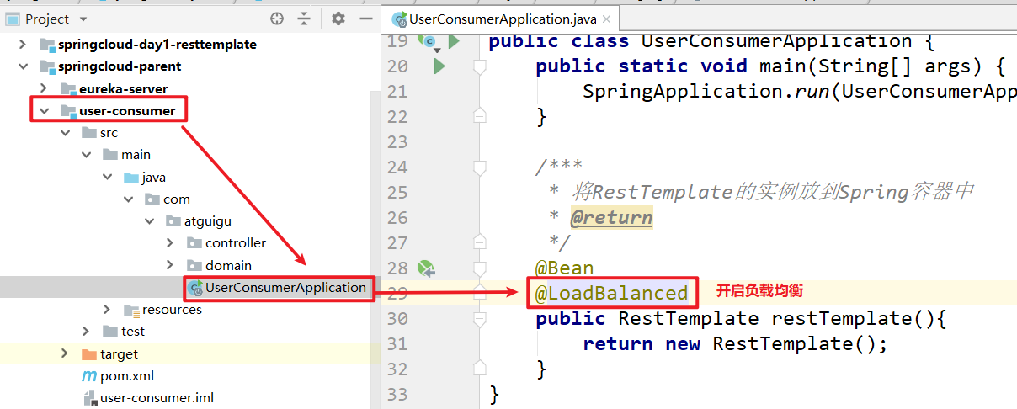1017x409 pixels.
Task: Open the Project view dropdown
Action: pos(83,19)
